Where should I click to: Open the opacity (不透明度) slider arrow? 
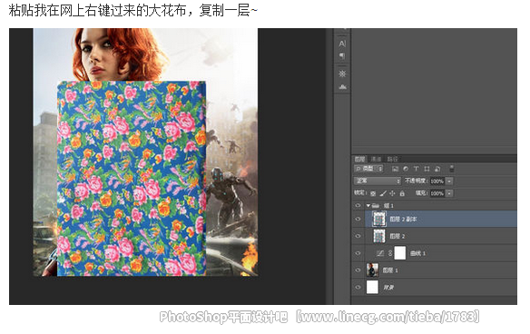coord(449,182)
